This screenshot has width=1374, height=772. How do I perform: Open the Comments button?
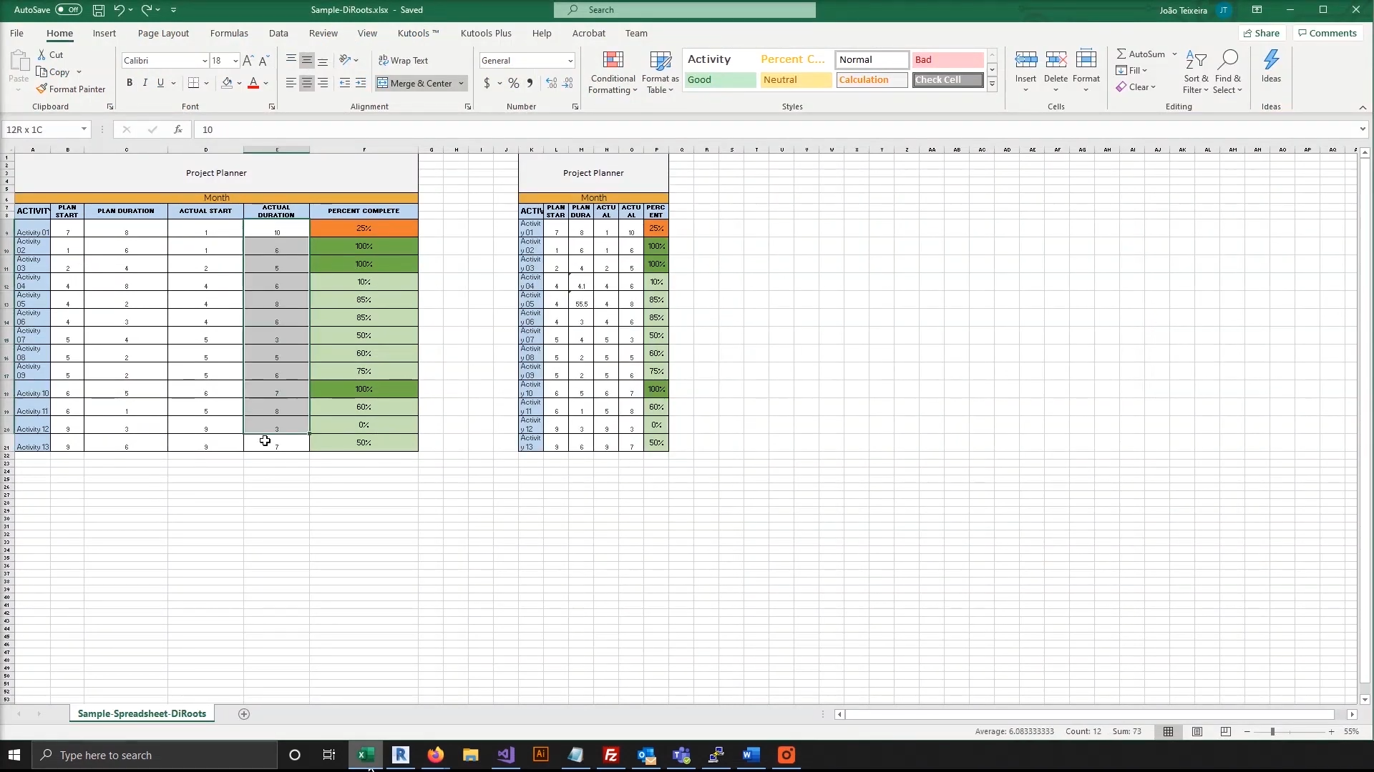coord(1327,34)
